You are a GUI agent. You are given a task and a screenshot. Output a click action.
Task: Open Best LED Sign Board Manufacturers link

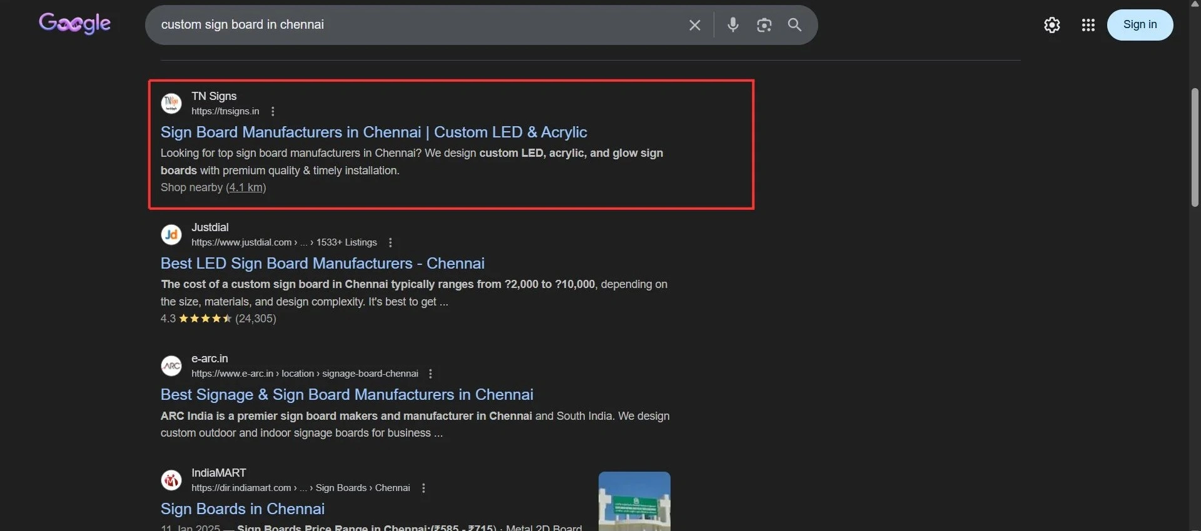point(322,264)
